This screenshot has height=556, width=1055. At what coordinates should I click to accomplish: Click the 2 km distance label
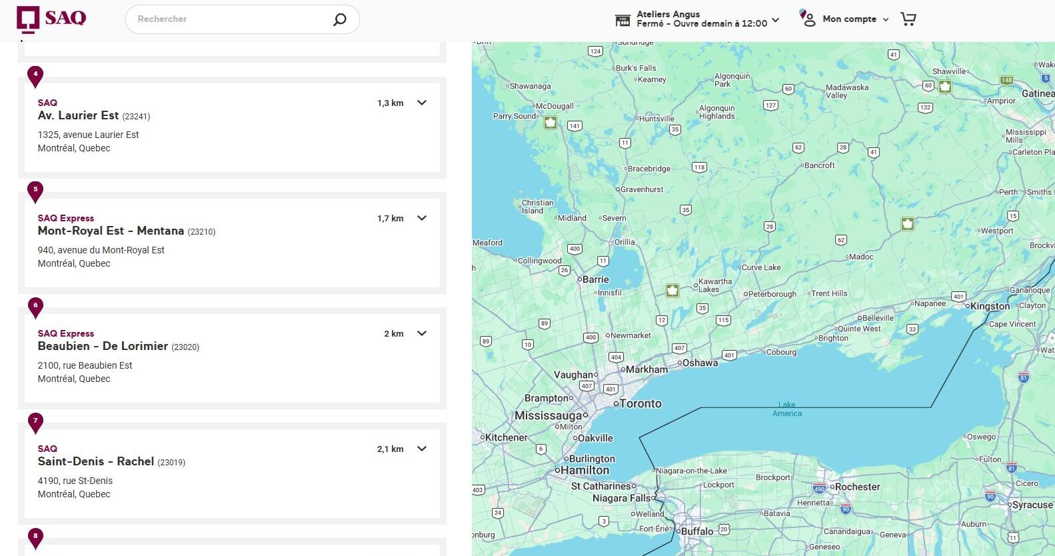pyautogui.click(x=394, y=333)
